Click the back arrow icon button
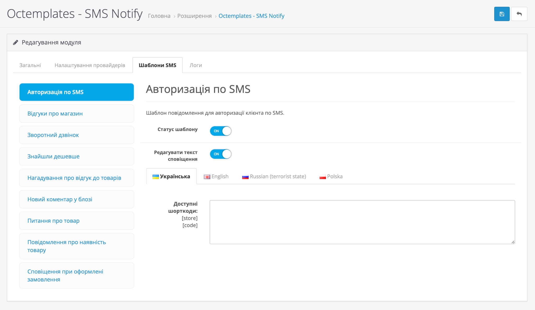 tap(519, 14)
